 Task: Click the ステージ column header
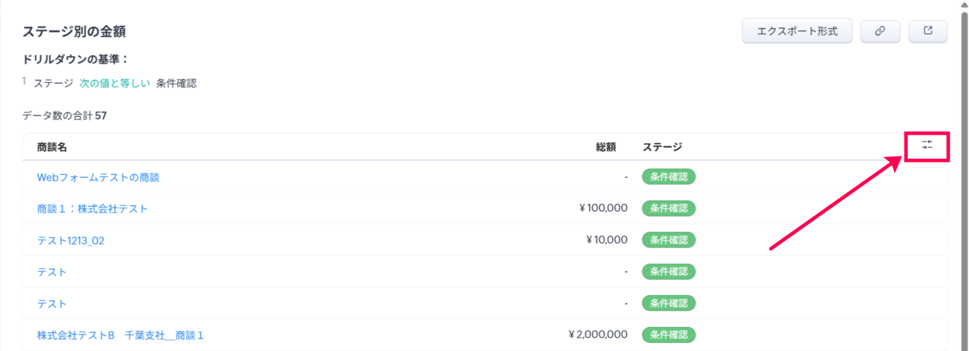click(662, 147)
